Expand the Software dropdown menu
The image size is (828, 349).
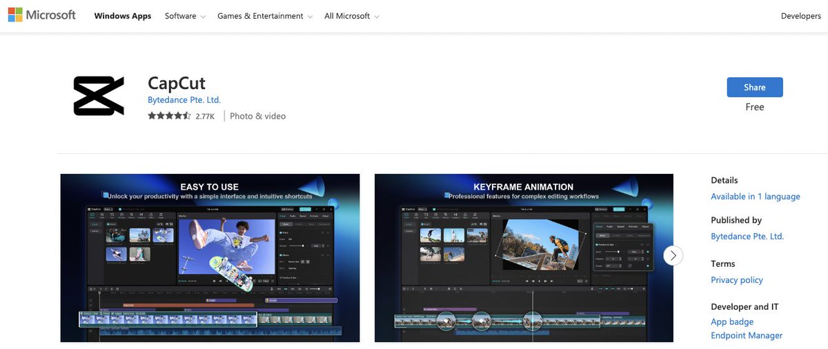pyautogui.click(x=185, y=16)
